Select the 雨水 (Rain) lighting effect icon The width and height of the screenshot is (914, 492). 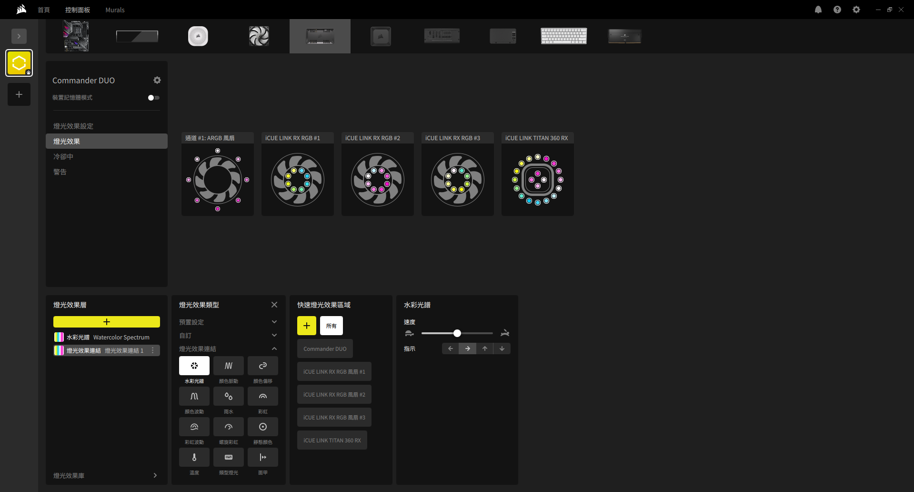(x=228, y=397)
